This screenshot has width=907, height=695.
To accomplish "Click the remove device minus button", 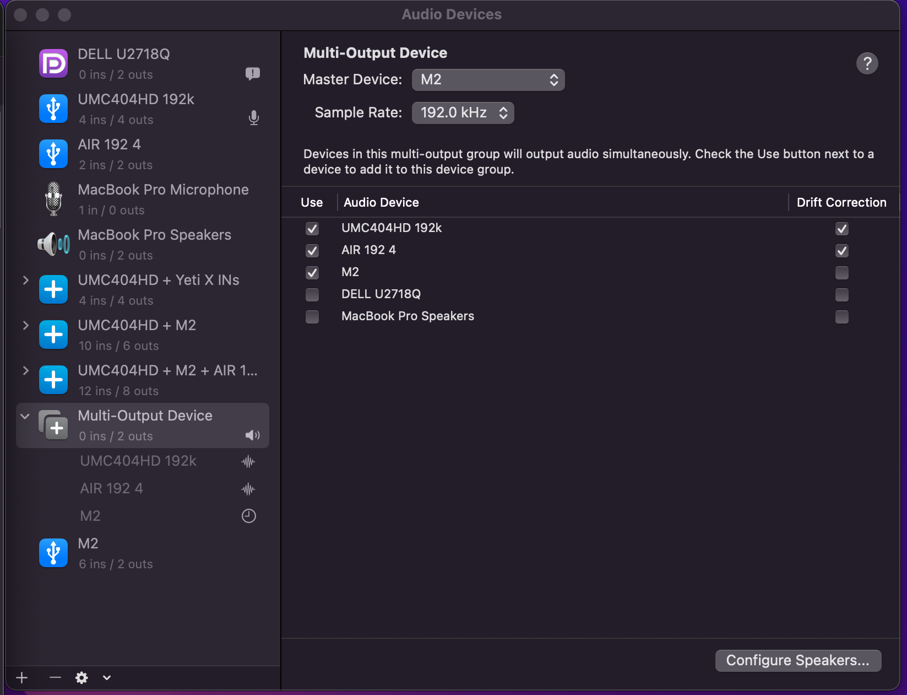I will tap(55, 677).
